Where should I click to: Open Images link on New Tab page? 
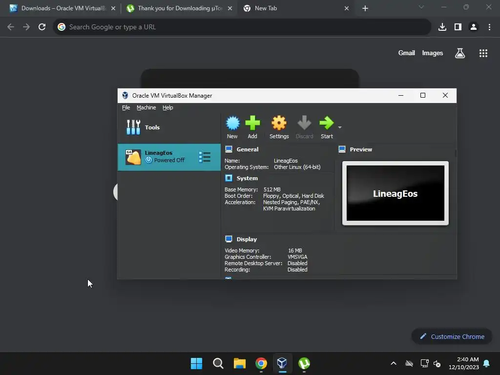click(x=433, y=53)
